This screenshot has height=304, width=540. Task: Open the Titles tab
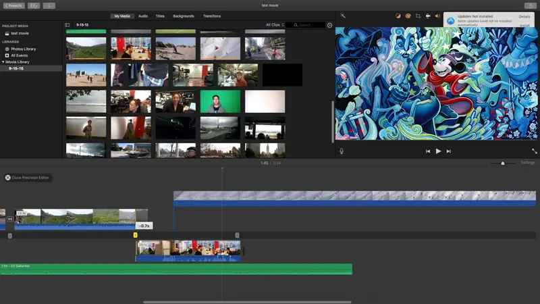coord(160,16)
